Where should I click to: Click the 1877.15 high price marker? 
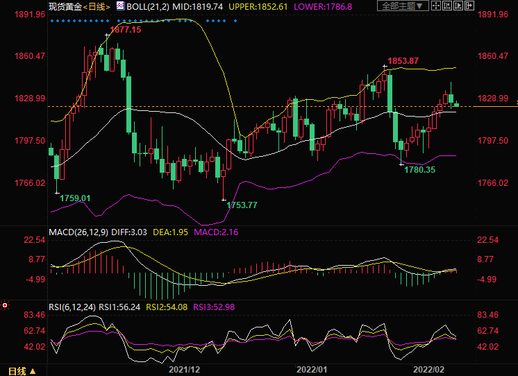(x=125, y=30)
